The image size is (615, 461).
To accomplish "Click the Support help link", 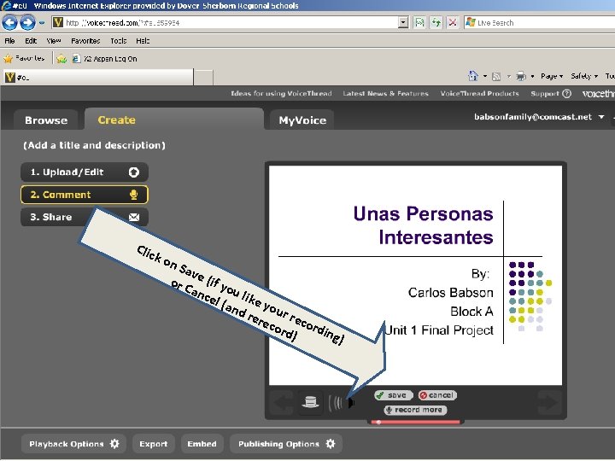I will click(551, 93).
